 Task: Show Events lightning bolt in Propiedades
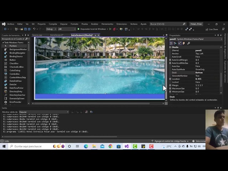click(184, 43)
